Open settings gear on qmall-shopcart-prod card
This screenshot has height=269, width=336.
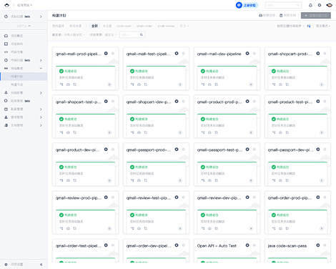click(x=318, y=54)
